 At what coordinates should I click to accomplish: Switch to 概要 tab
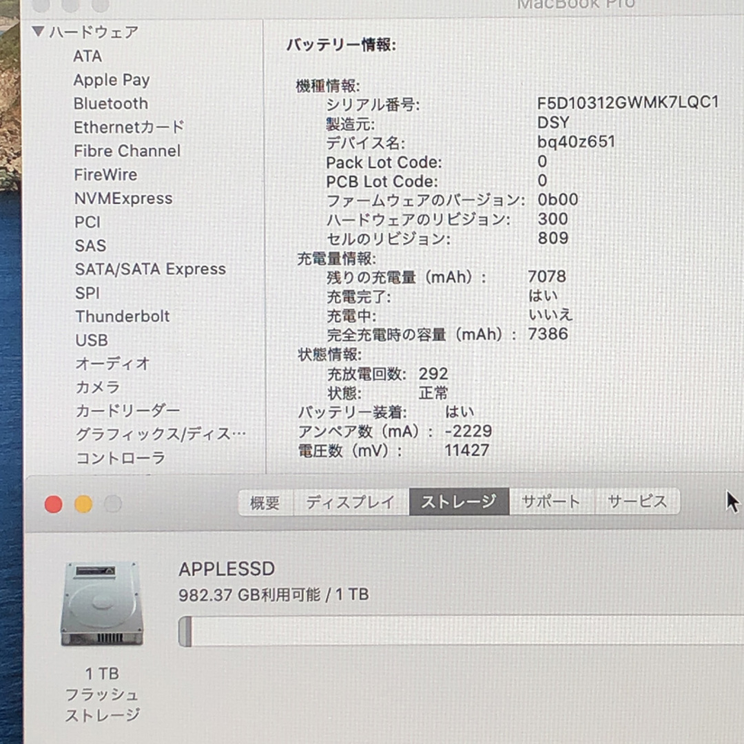click(x=265, y=502)
